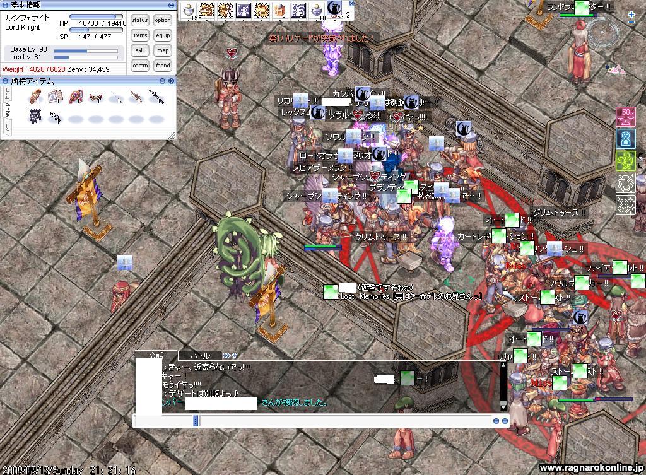The width and height of the screenshot is (646, 475).
Task: Click the Job Lv. 61 experience bar
Action: pyautogui.click(x=86, y=57)
